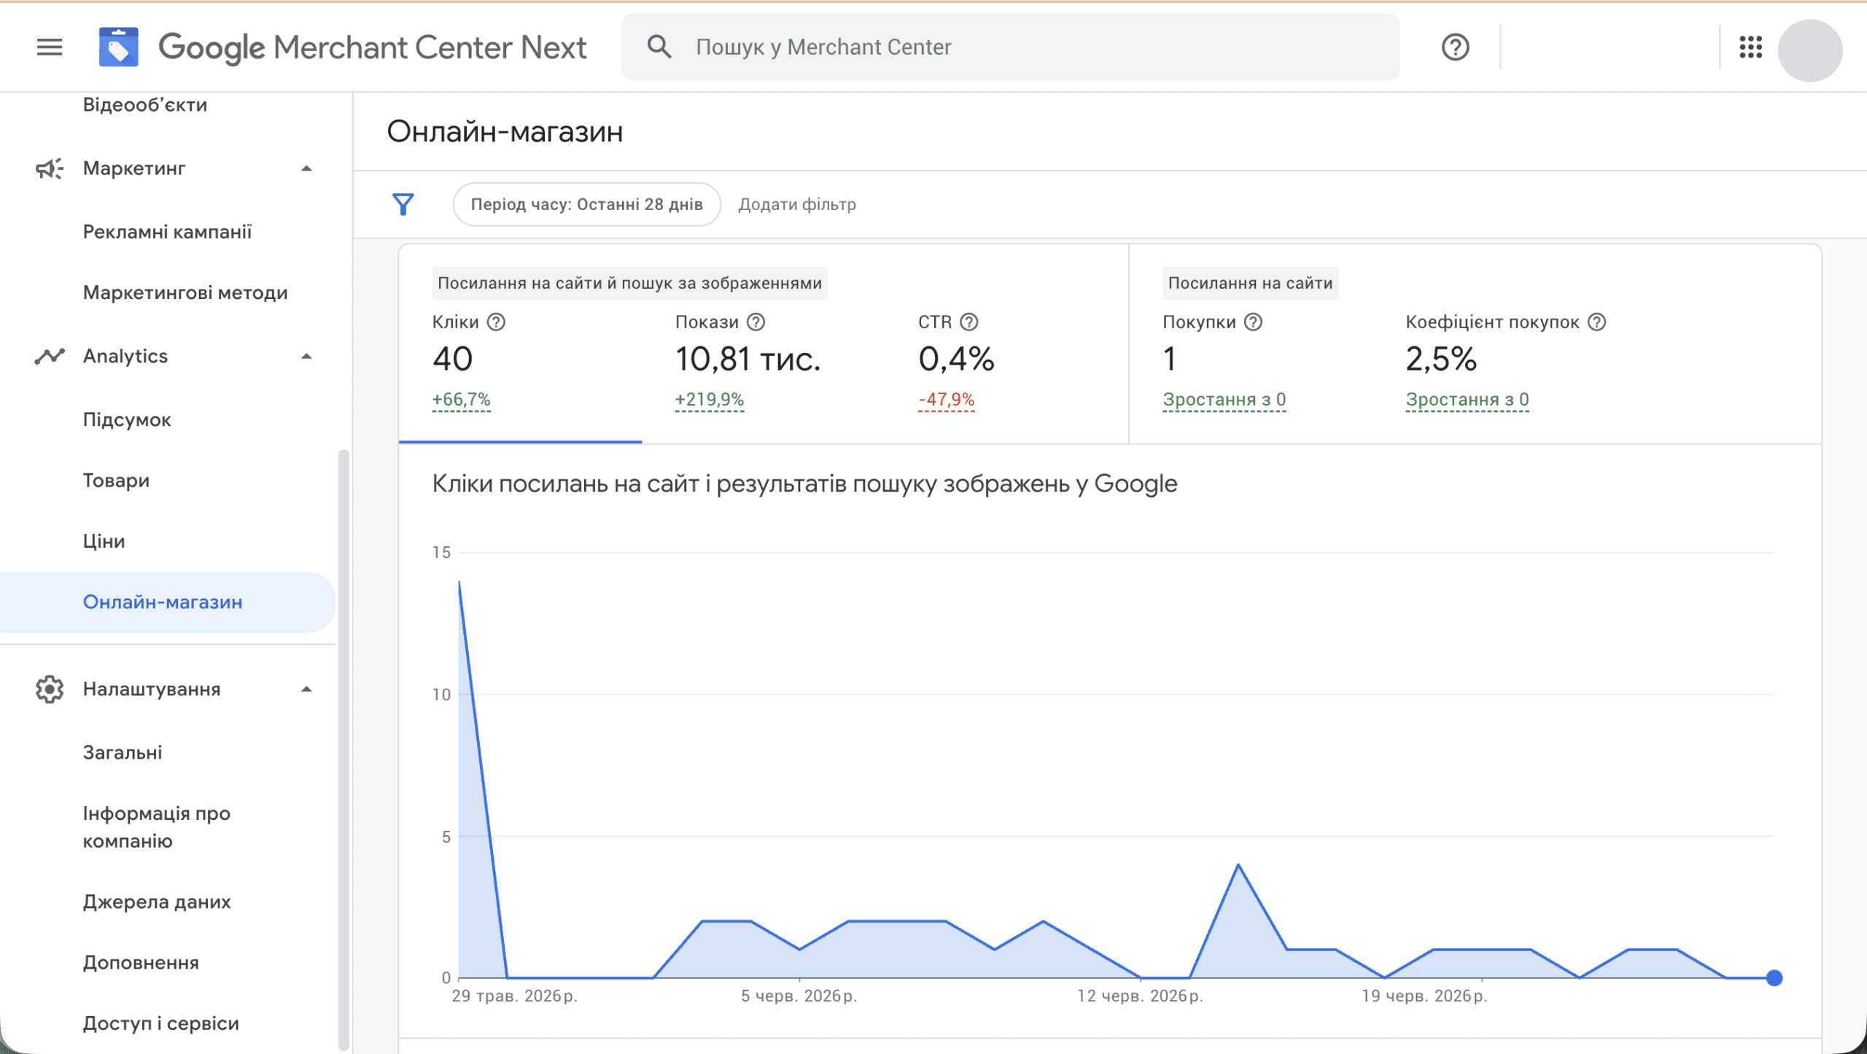Click the Маркетинг section label
Viewport: 1867px width, 1054px height.
(x=134, y=168)
